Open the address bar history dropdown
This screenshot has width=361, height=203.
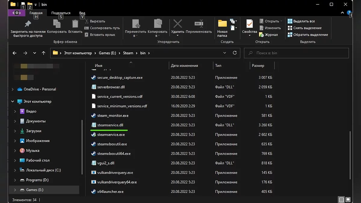tap(225, 53)
